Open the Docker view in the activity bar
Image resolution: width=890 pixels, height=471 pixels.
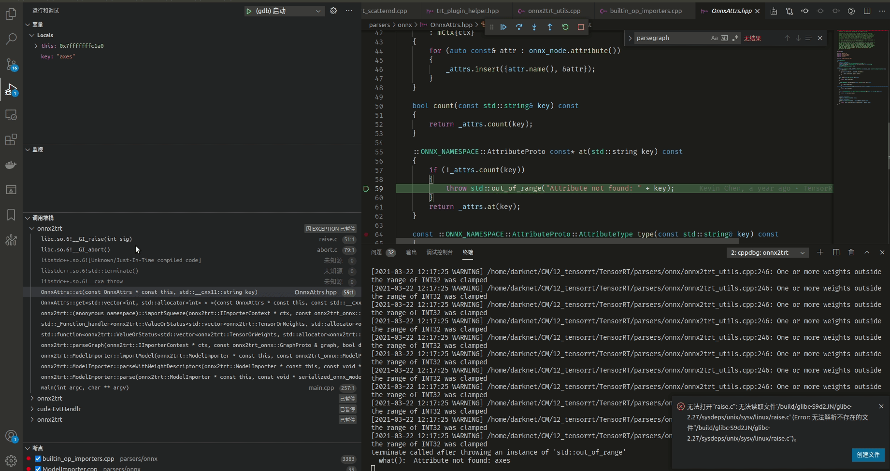11,165
